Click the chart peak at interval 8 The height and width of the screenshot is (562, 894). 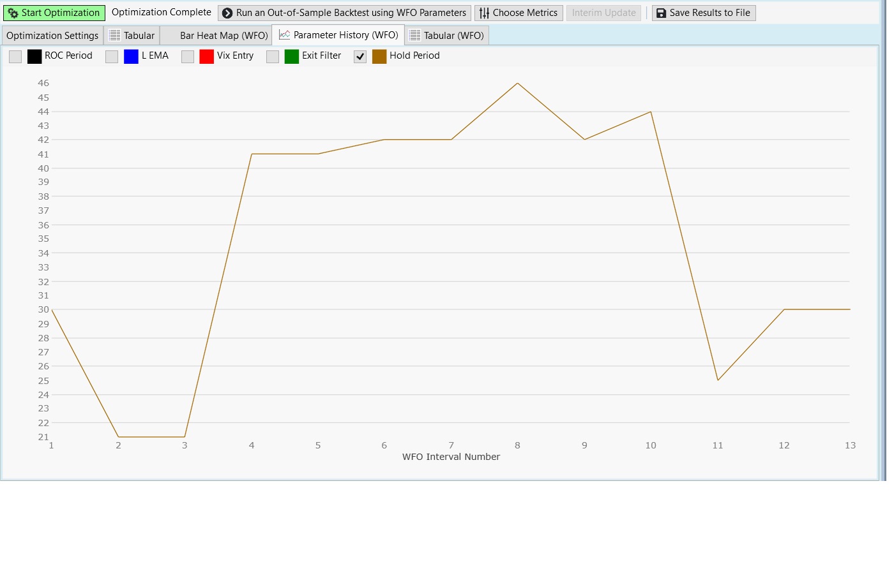click(518, 84)
